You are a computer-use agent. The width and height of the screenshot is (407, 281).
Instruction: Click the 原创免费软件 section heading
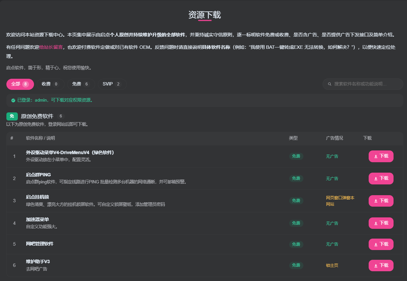pos(37,116)
